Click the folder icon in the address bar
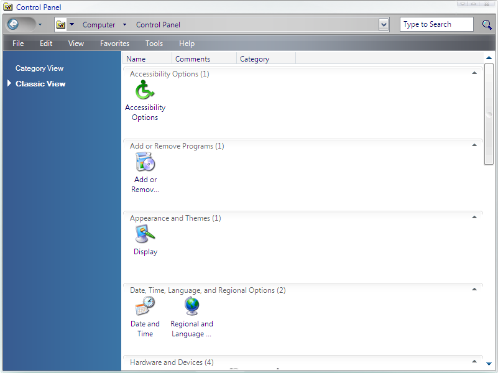The width and height of the screenshot is (498, 373). click(x=61, y=24)
